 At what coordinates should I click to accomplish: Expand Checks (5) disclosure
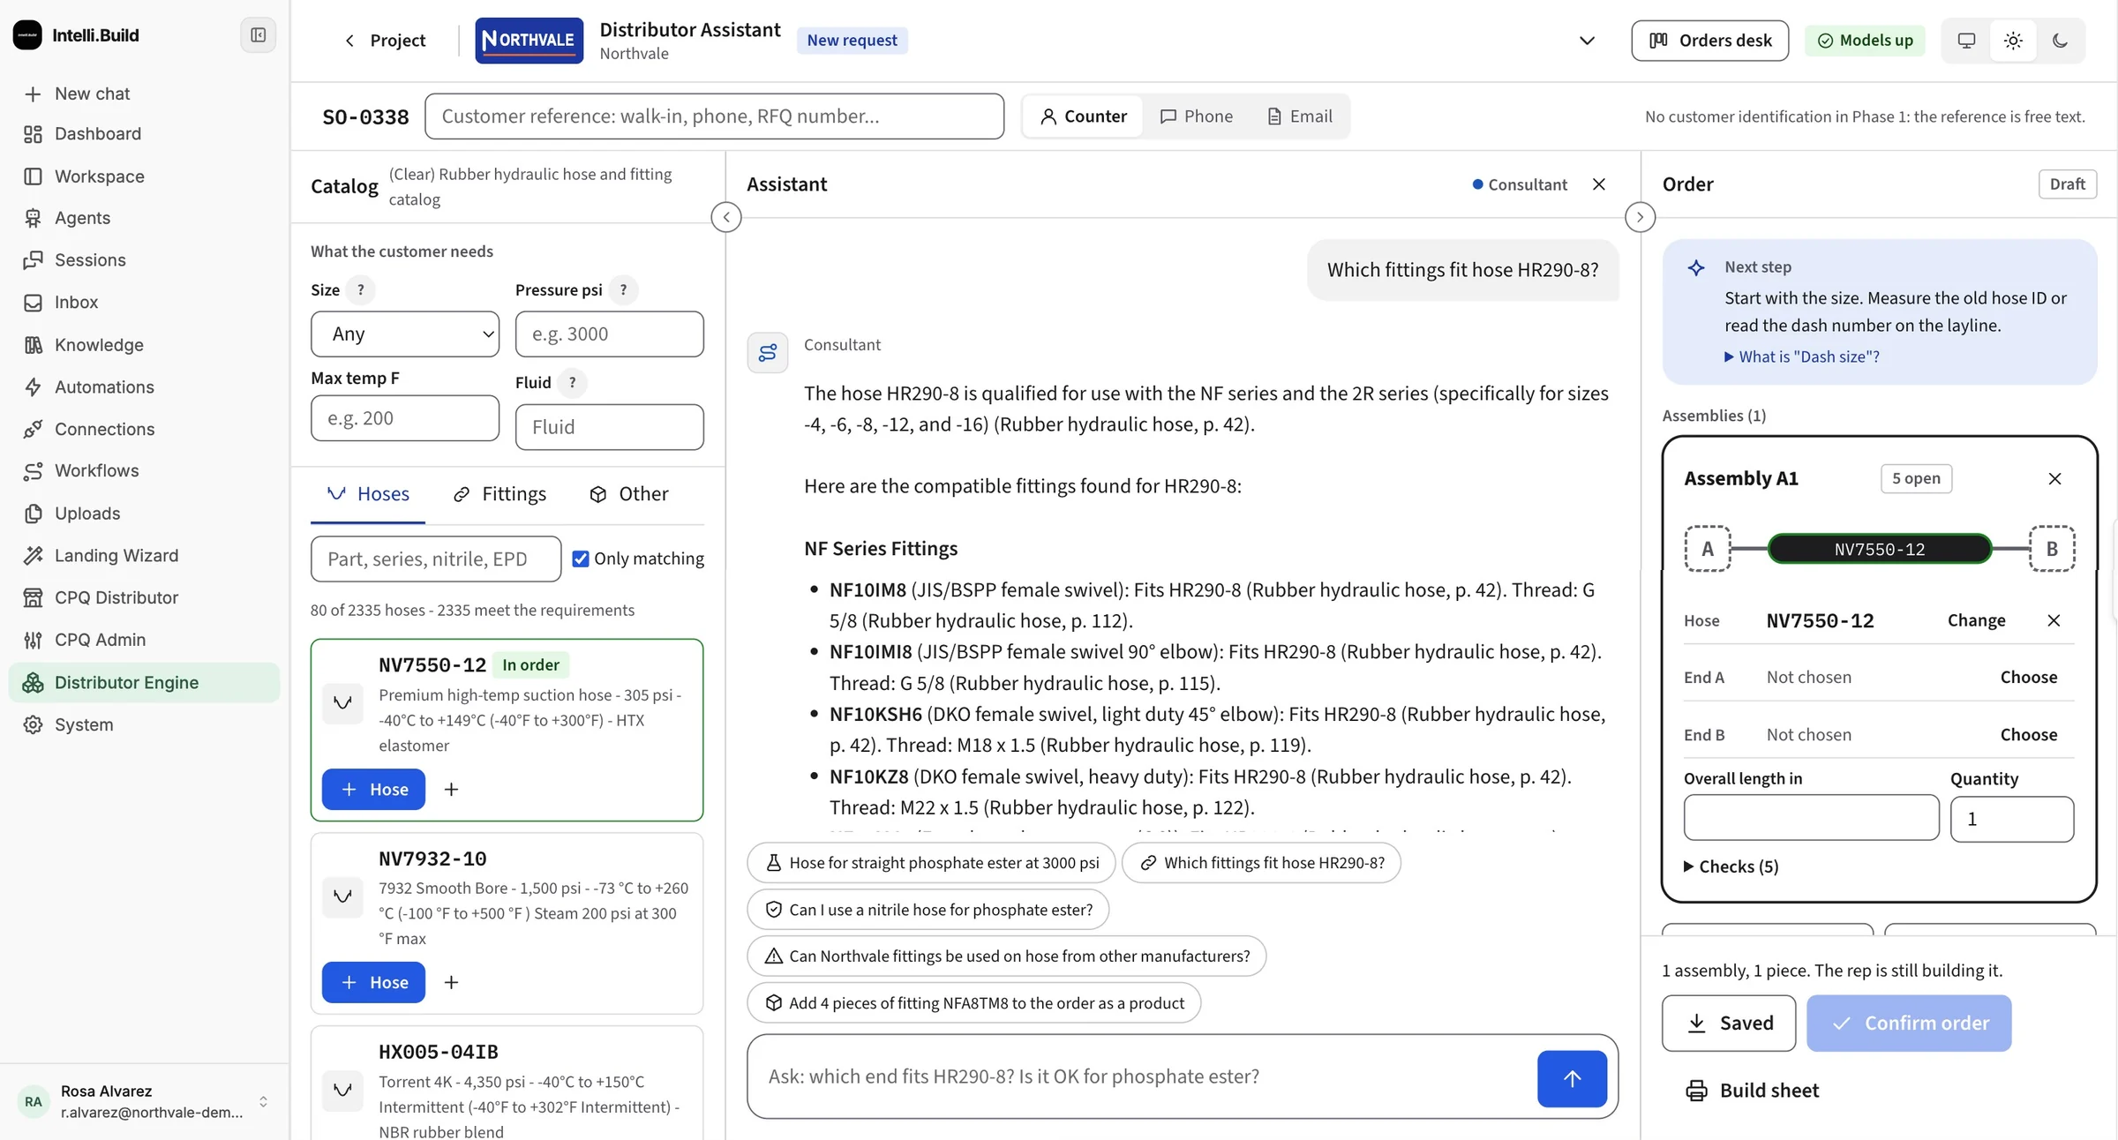point(1731,866)
